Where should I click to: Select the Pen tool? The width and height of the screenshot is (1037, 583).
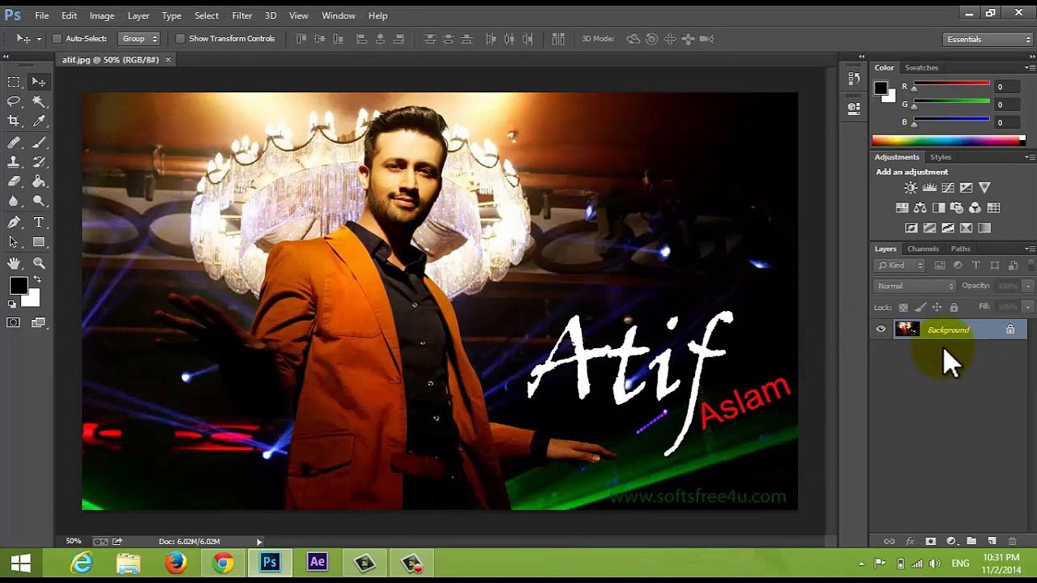[x=14, y=222]
